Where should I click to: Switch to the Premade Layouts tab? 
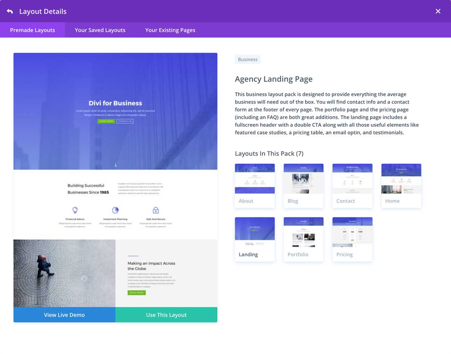(x=33, y=30)
